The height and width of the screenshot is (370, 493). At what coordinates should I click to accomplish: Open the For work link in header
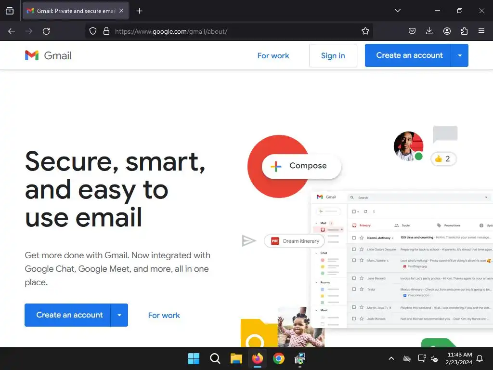pyautogui.click(x=273, y=56)
